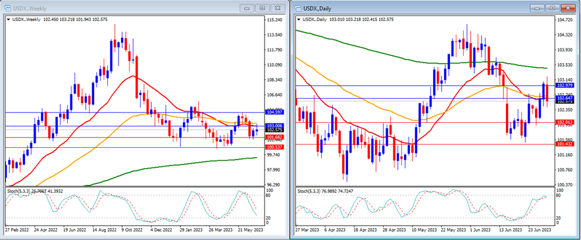
Task: Click the 10 May 2023 date on Daily axis
Action: point(423,230)
